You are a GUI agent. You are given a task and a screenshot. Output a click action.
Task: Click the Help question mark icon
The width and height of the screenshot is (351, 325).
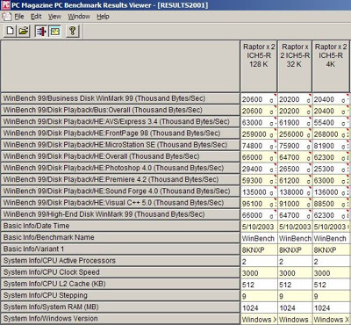72,31
